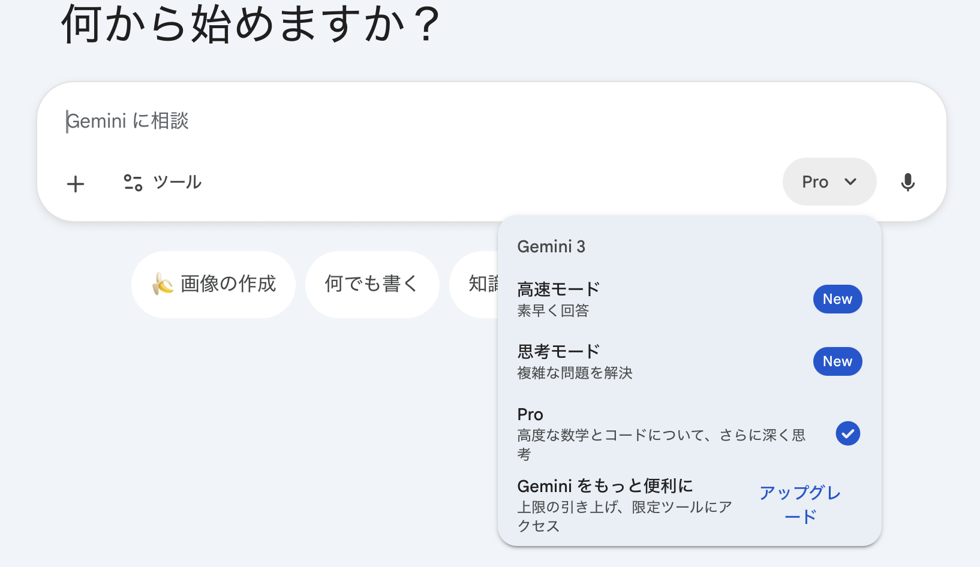Click the plus attachment icon
The height and width of the screenshot is (567, 980).
[76, 183]
